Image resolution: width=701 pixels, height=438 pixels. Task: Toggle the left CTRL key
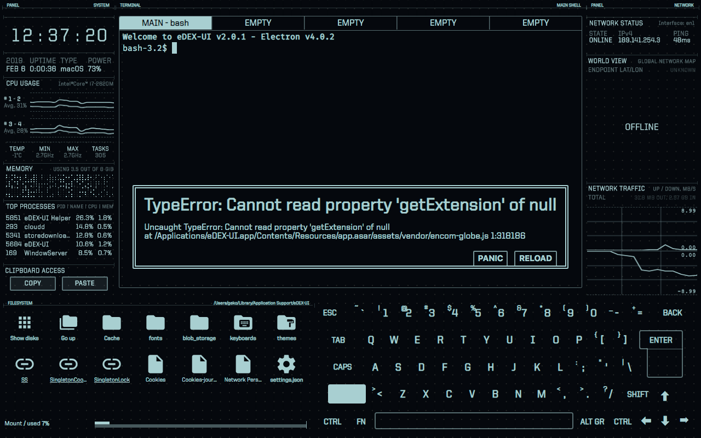[x=332, y=422]
